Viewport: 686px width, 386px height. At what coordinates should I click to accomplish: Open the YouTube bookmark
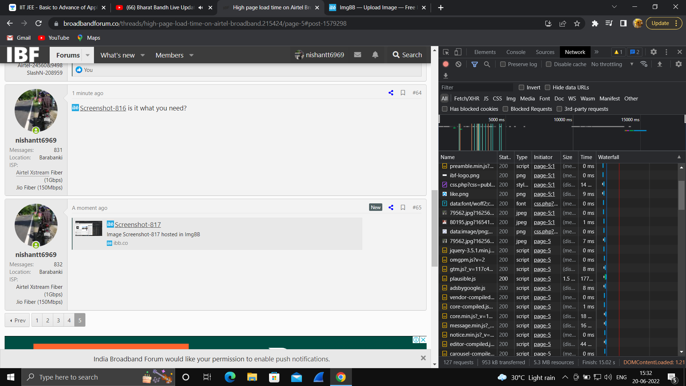point(54,38)
